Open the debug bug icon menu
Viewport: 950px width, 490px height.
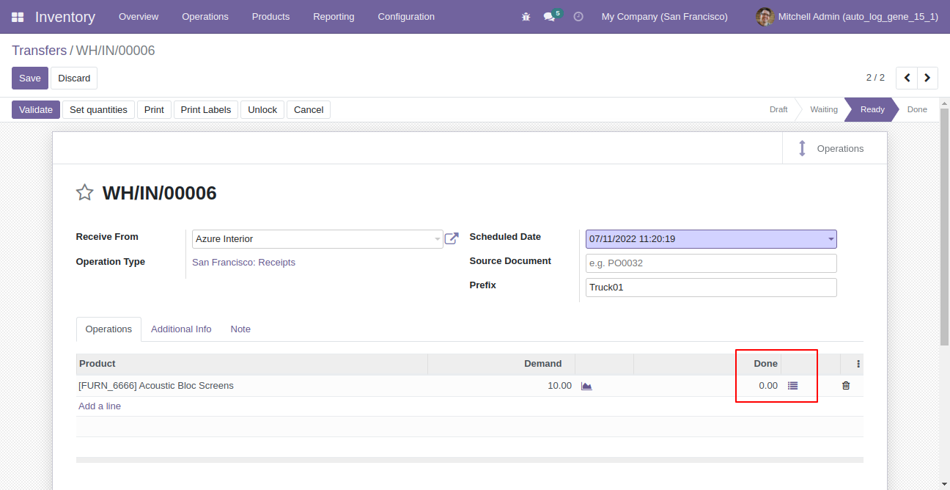(526, 17)
